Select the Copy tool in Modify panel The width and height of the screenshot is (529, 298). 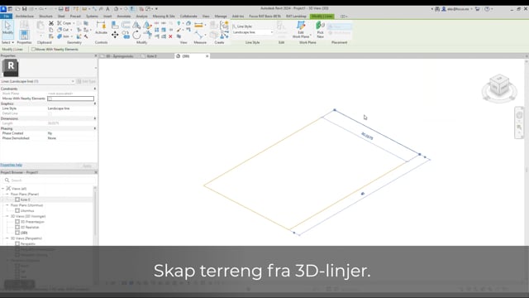(x=126, y=35)
